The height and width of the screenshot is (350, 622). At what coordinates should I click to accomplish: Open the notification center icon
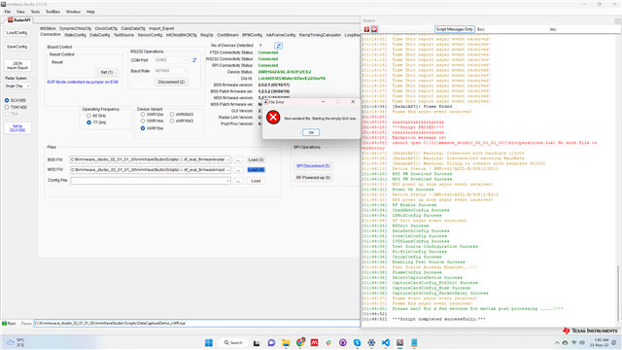click(x=614, y=343)
